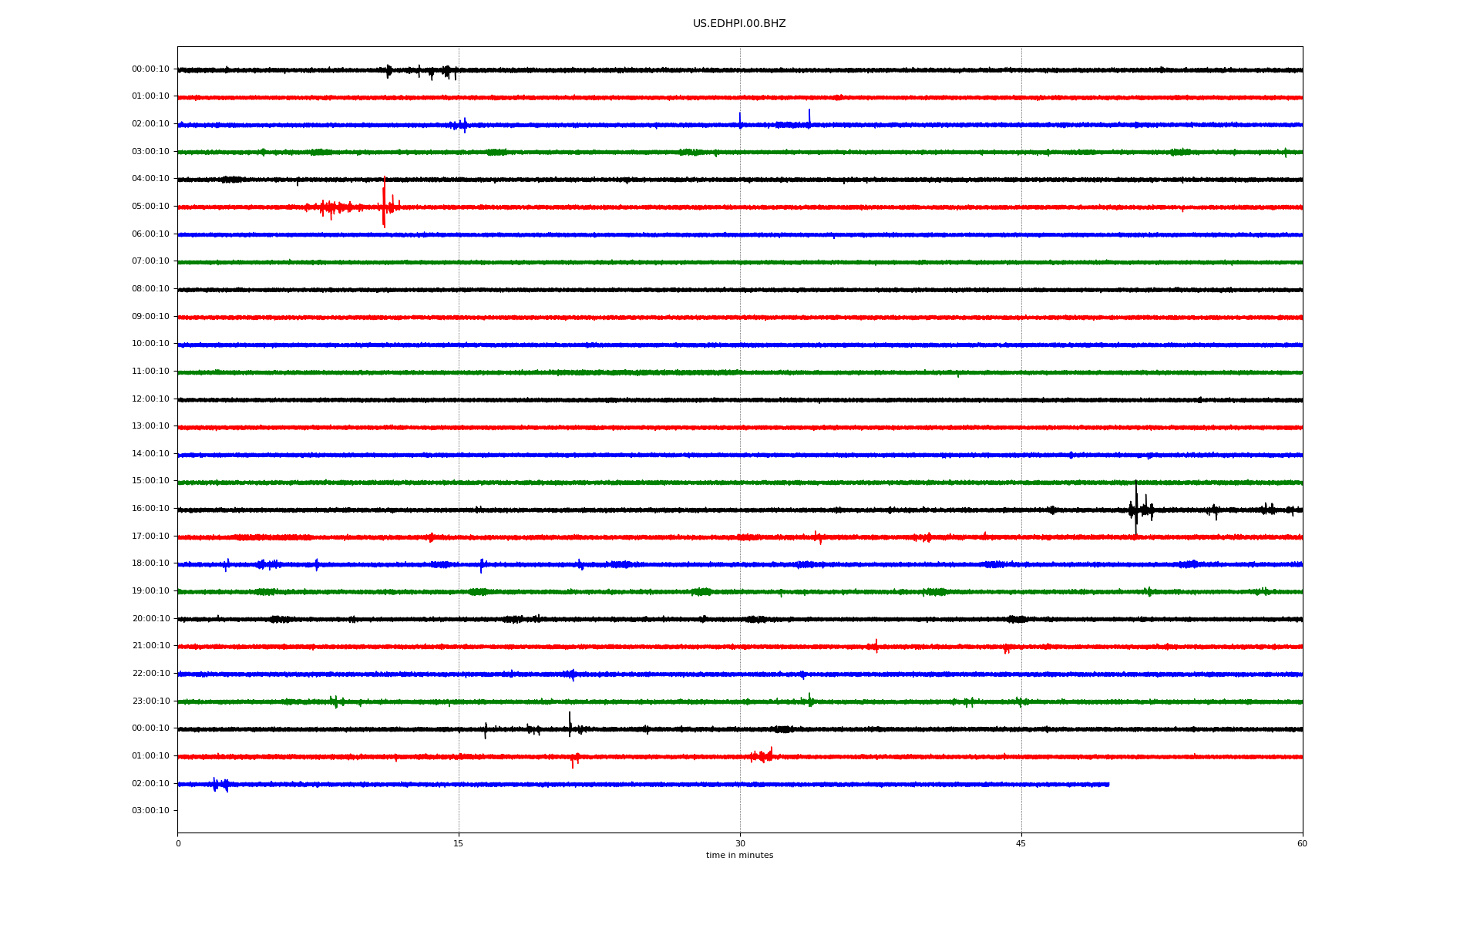Click the 23:00:10 row time label
The image size is (1480, 925).
(x=150, y=701)
